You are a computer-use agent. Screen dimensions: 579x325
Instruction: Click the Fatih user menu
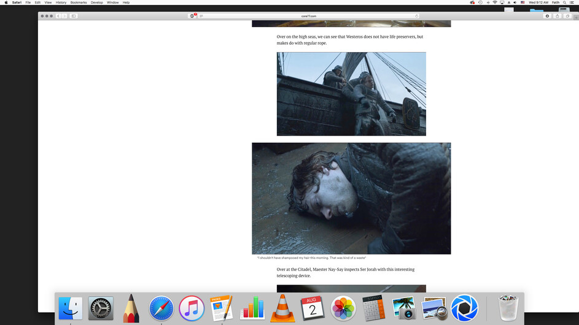556,2
